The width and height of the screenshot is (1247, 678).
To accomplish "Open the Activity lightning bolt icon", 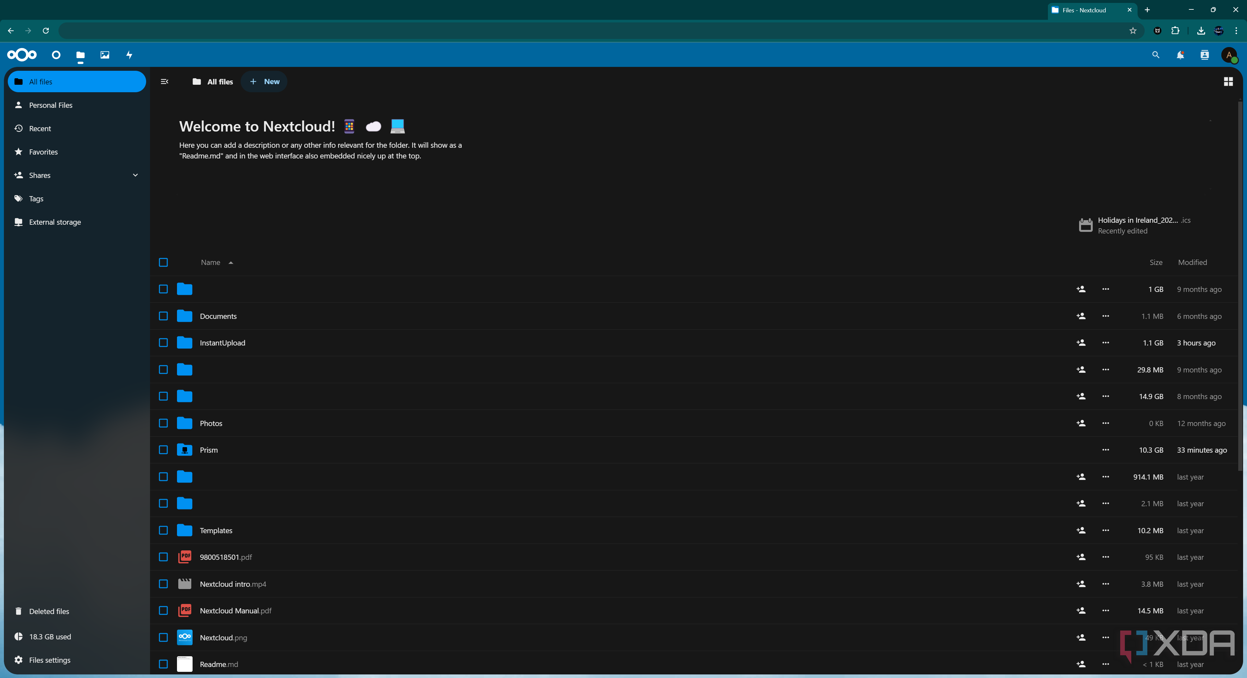I will pos(129,55).
